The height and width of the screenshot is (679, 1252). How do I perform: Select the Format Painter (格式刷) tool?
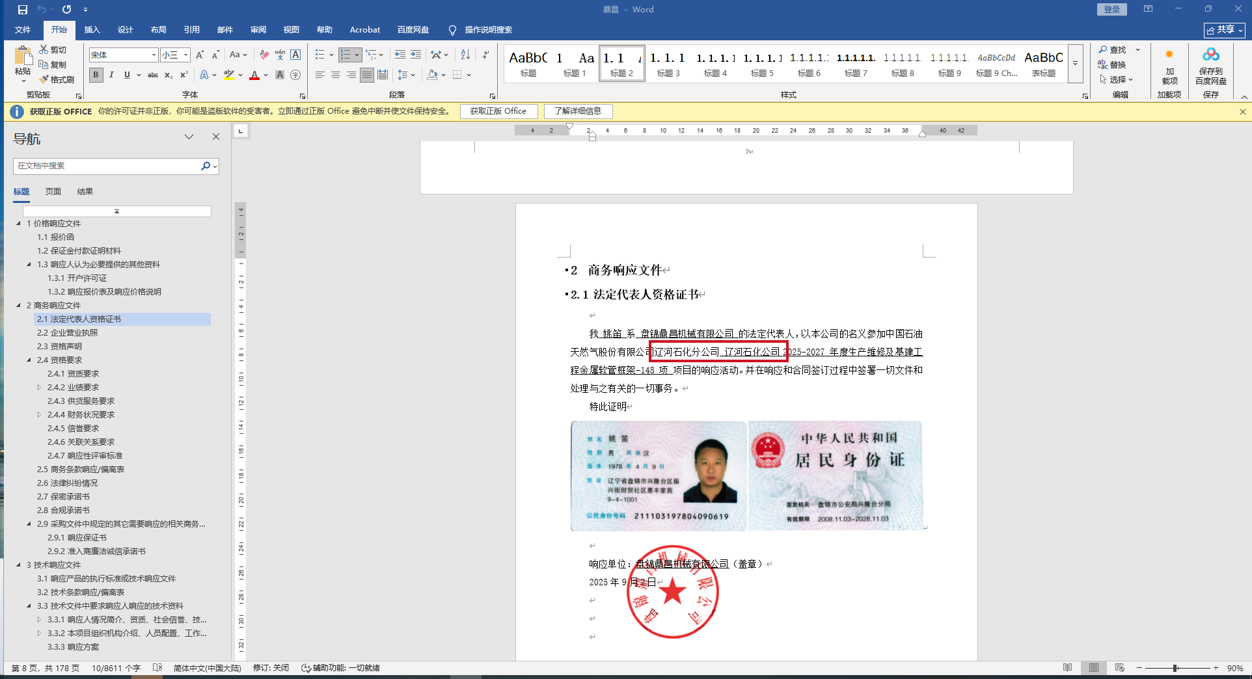(x=57, y=79)
